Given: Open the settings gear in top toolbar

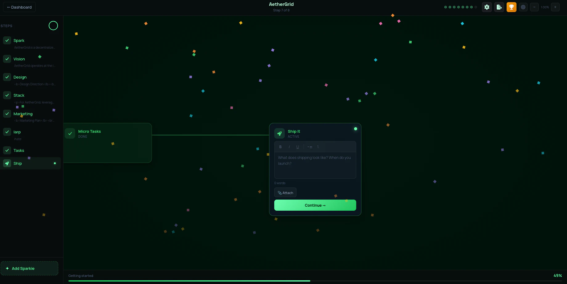Looking at the screenshot, I should click(487, 7).
